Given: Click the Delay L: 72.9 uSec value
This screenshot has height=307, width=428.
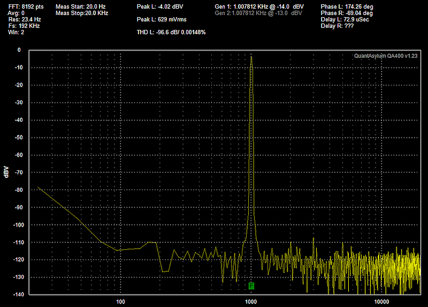Looking at the screenshot, I should pos(345,19).
